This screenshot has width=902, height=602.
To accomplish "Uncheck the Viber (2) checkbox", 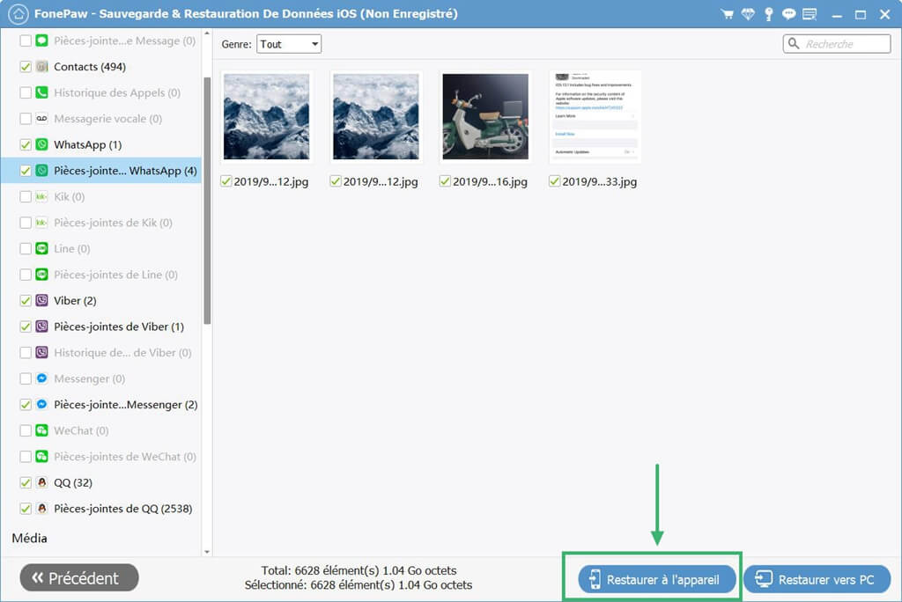I will click(26, 300).
